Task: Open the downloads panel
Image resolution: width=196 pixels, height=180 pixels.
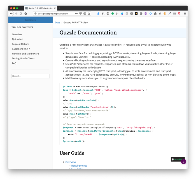Action: pyautogui.click(x=98, y=13)
